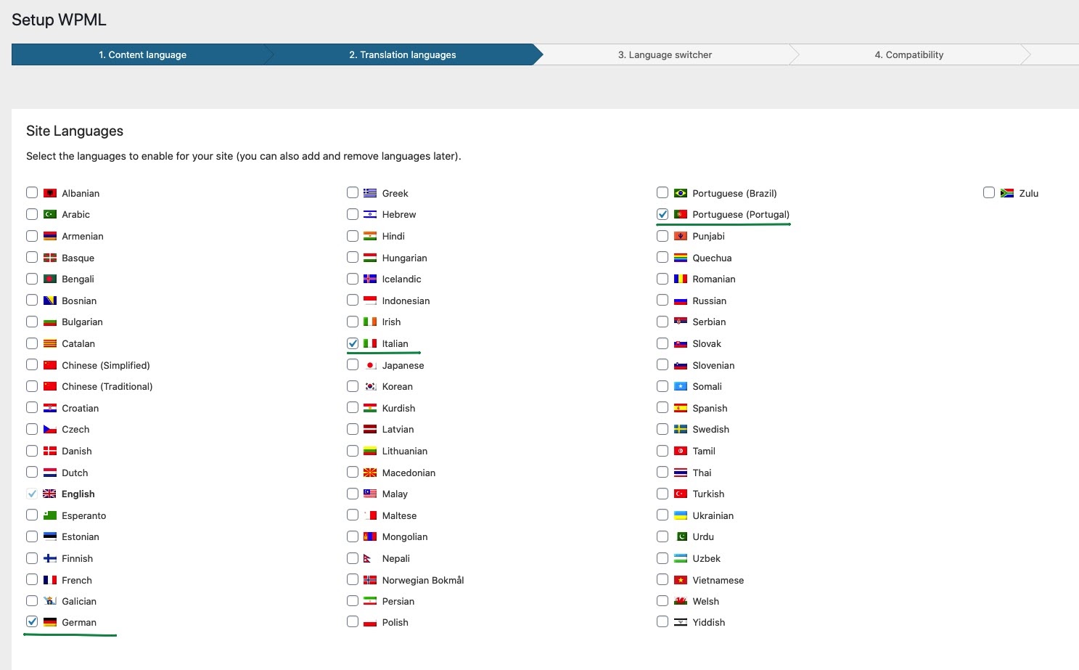Click the Korean language label

(x=397, y=386)
